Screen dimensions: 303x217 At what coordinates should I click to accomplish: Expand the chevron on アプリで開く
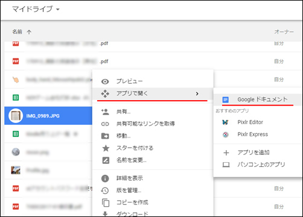click(197, 94)
